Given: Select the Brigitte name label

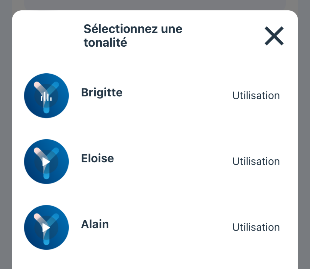Looking at the screenshot, I should coord(102,93).
